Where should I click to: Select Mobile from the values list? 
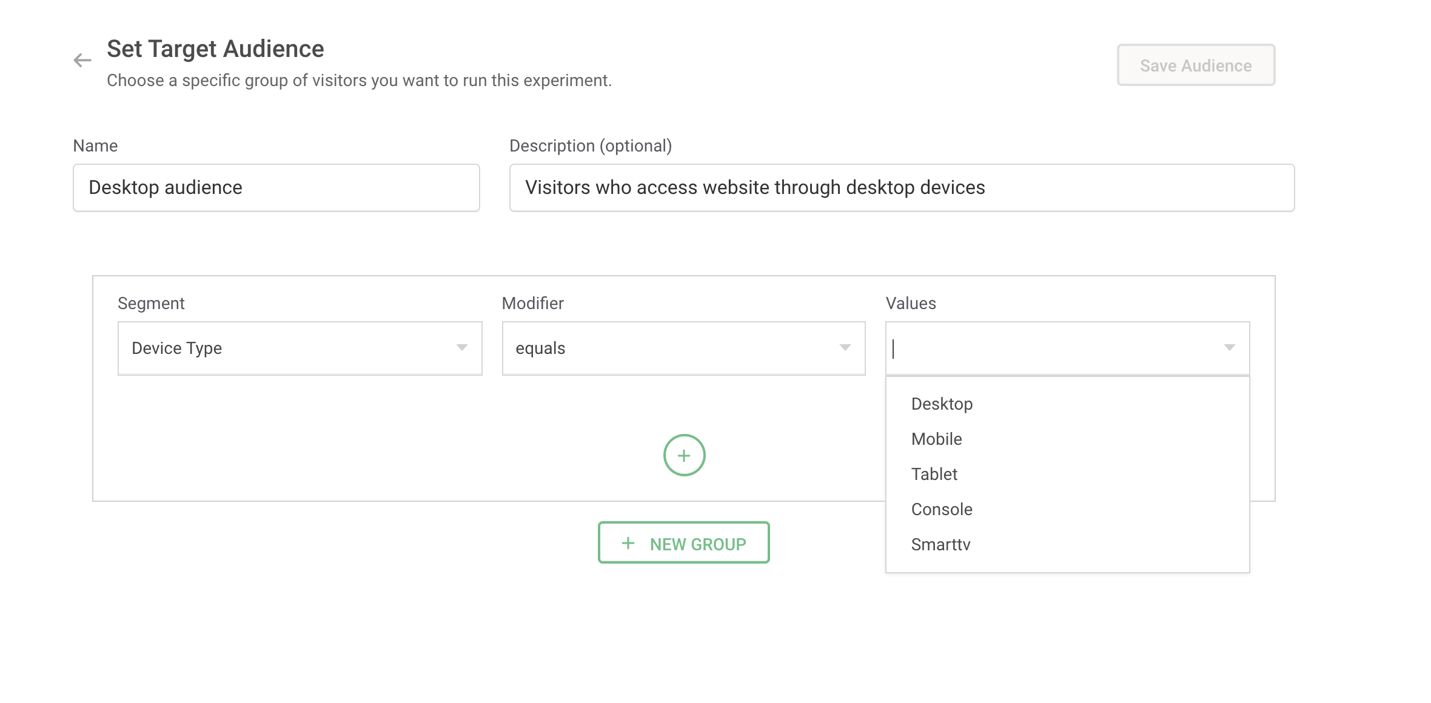coord(936,439)
